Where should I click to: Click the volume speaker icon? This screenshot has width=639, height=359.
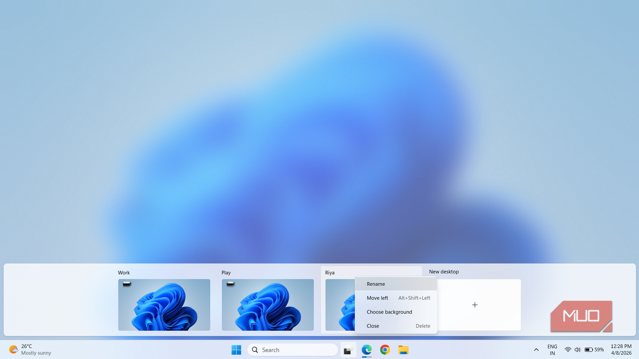pyautogui.click(x=577, y=350)
